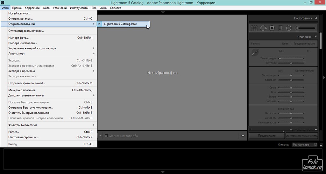
Task: Click the Предыдущие button
Action: [x=266, y=136]
